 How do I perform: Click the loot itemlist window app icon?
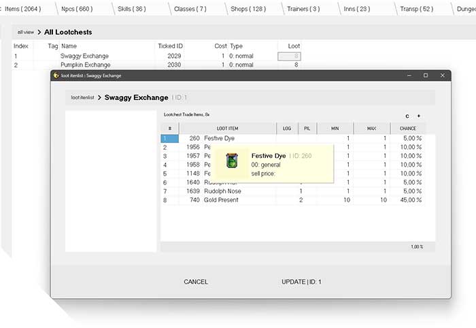(x=56, y=76)
